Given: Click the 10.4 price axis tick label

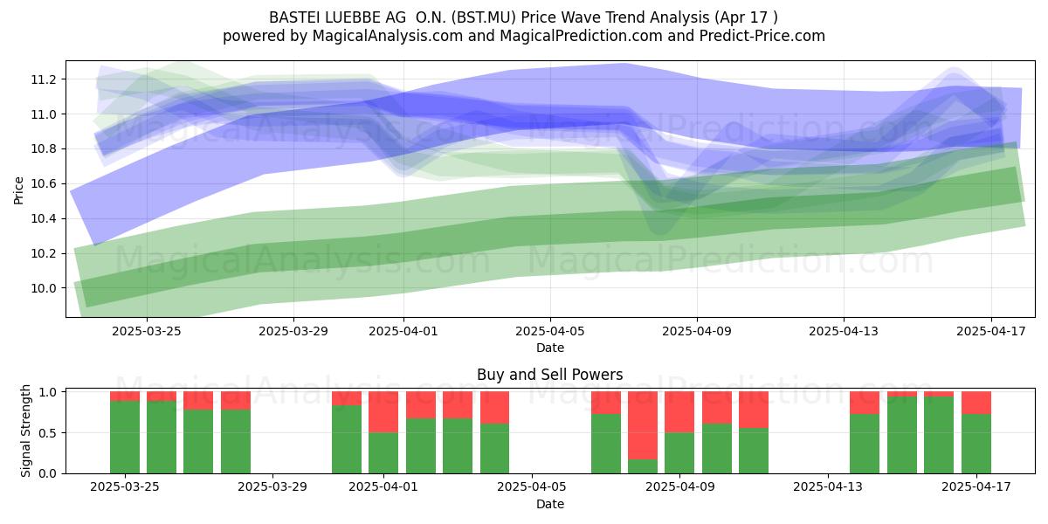Looking at the screenshot, I should pyautogui.click(x=45, y=218).
